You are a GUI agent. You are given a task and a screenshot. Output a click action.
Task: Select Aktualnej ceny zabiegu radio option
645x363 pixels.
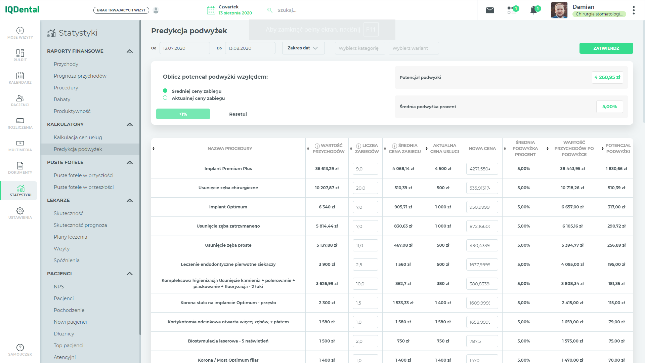point(165,98)
